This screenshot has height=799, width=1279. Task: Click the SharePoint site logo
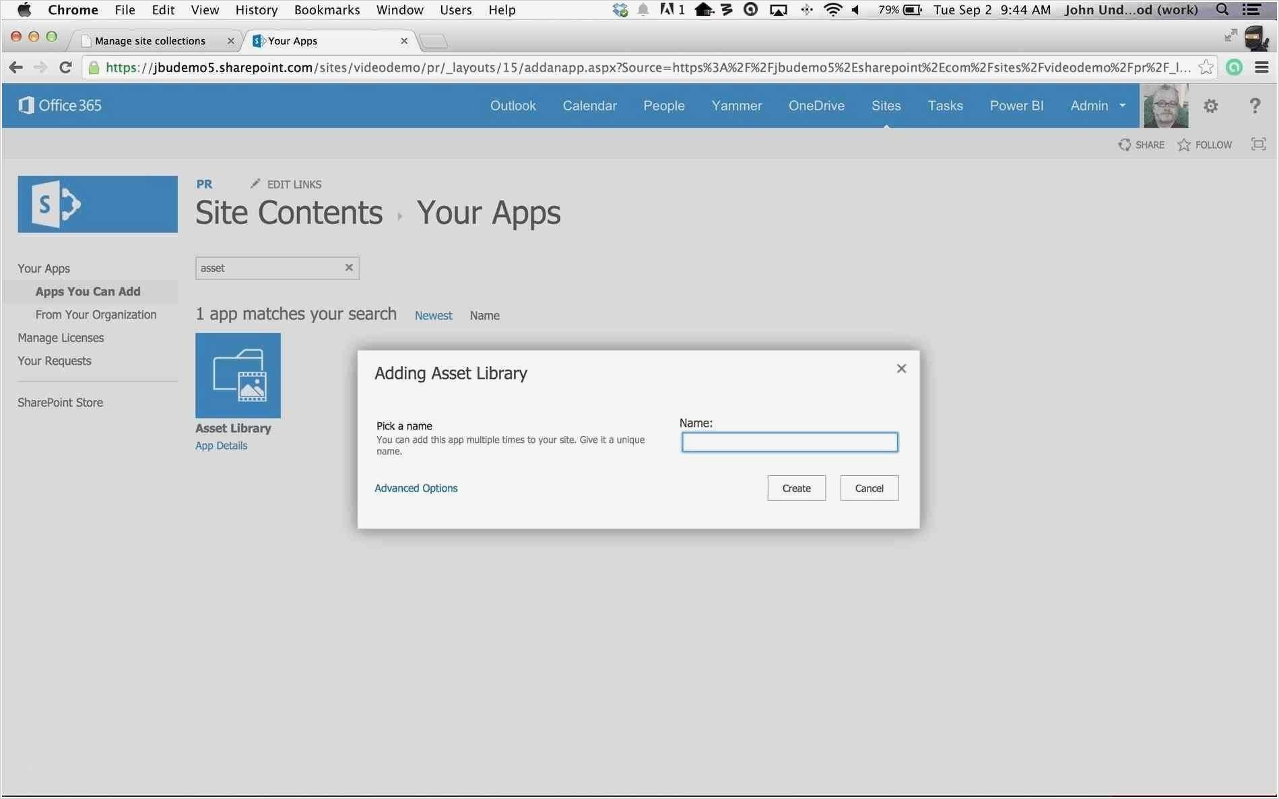[x=98, y=204]
